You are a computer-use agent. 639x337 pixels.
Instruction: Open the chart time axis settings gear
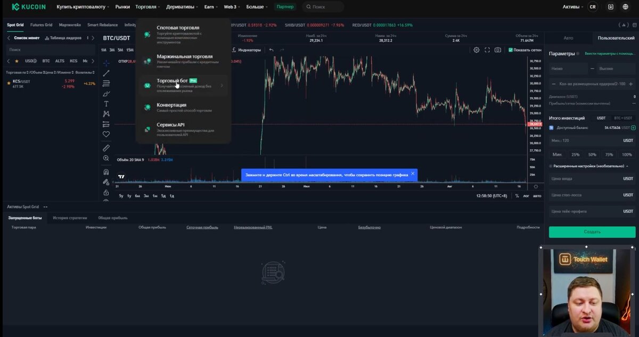pos(535,186)
